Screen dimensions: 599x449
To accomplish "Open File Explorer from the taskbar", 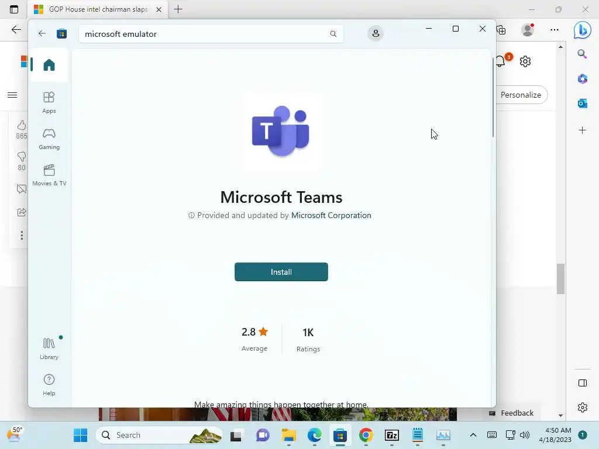I will click(289, 435).
